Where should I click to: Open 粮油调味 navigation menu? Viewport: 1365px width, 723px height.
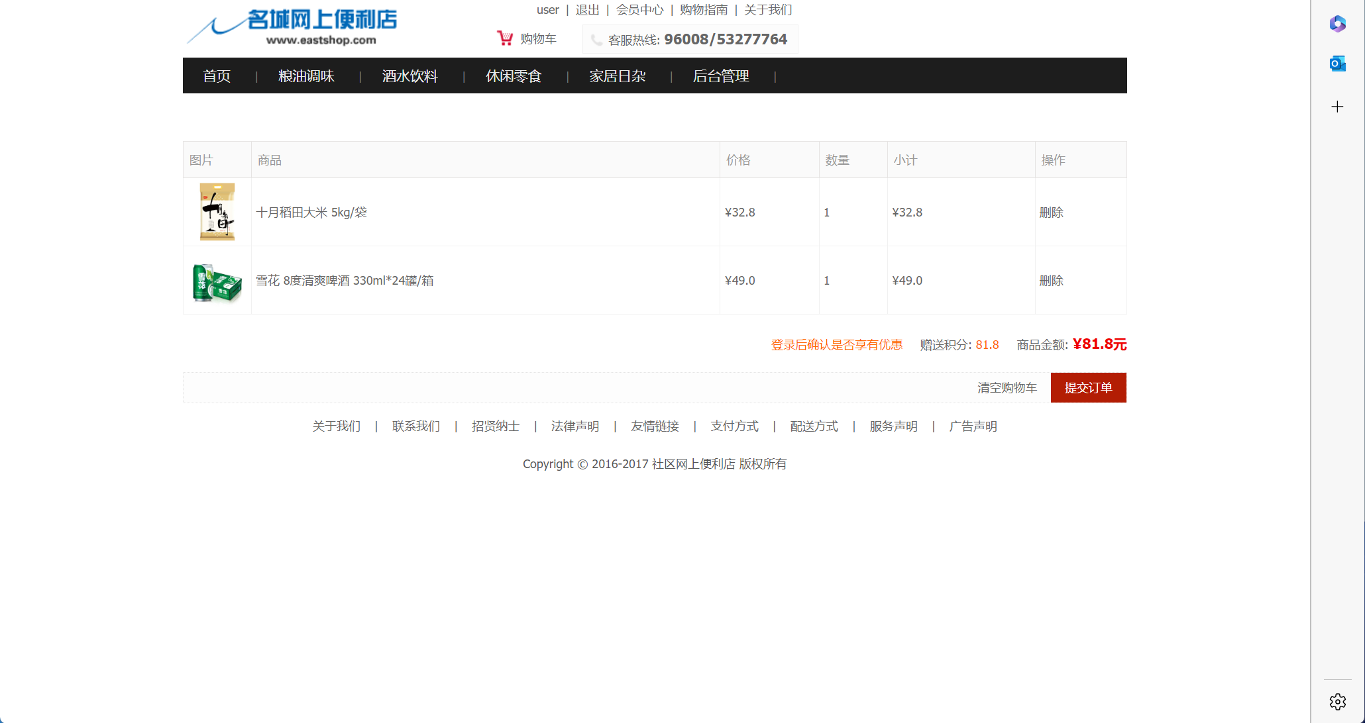click(306, 76)
